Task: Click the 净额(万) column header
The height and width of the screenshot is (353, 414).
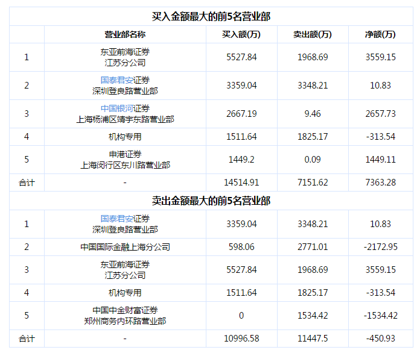Action: (380, 34)
